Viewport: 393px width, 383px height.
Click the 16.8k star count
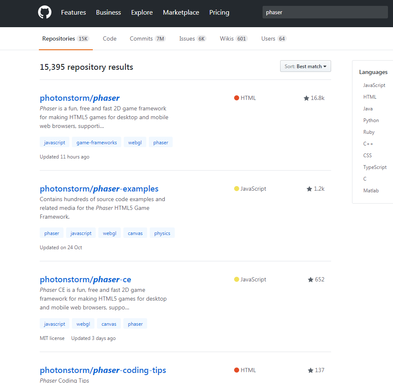(x=318, y=98)
